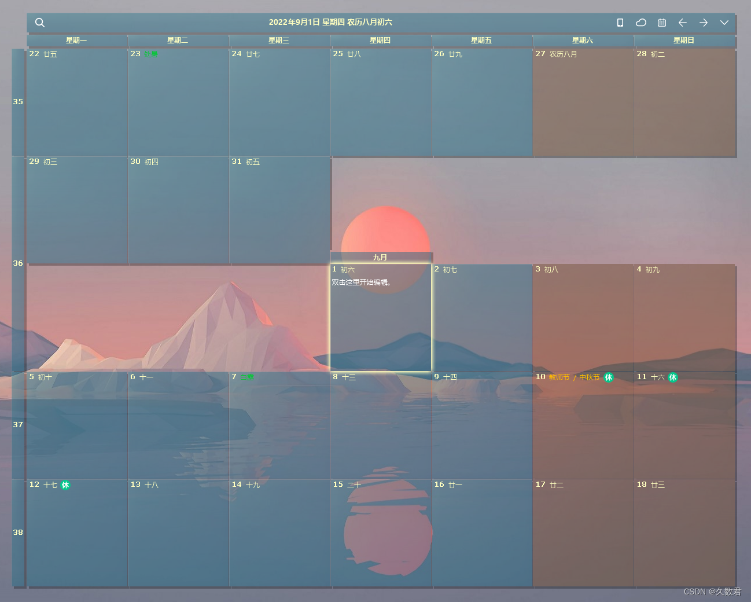Click the 休 badge on September 10
This screenshot has width=751, height=602.
pyautogui.click(x=609, y=377)
